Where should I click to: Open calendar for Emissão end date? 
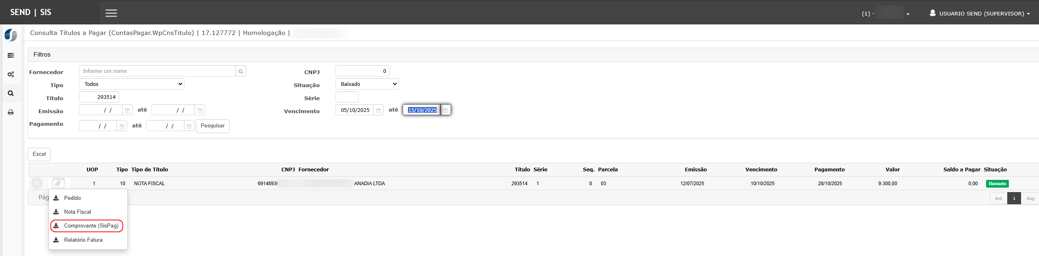pyautogui.click(x=200, y=110)
